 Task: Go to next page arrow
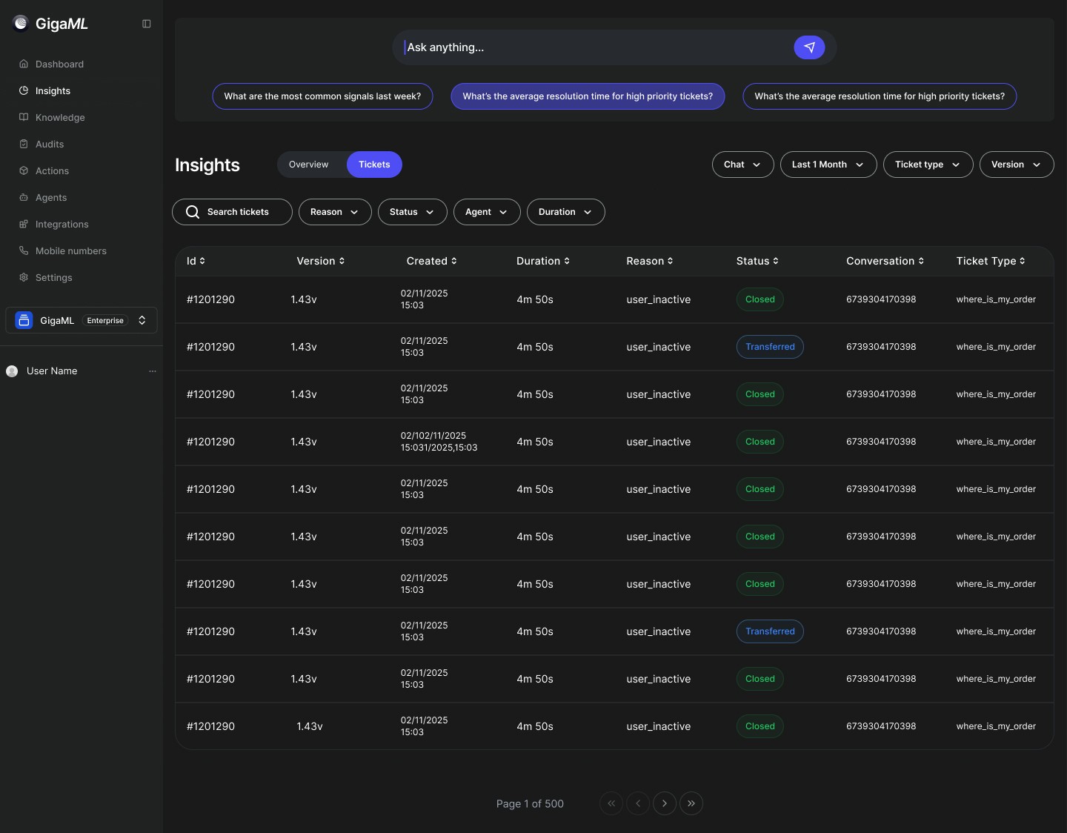point(665,803)
